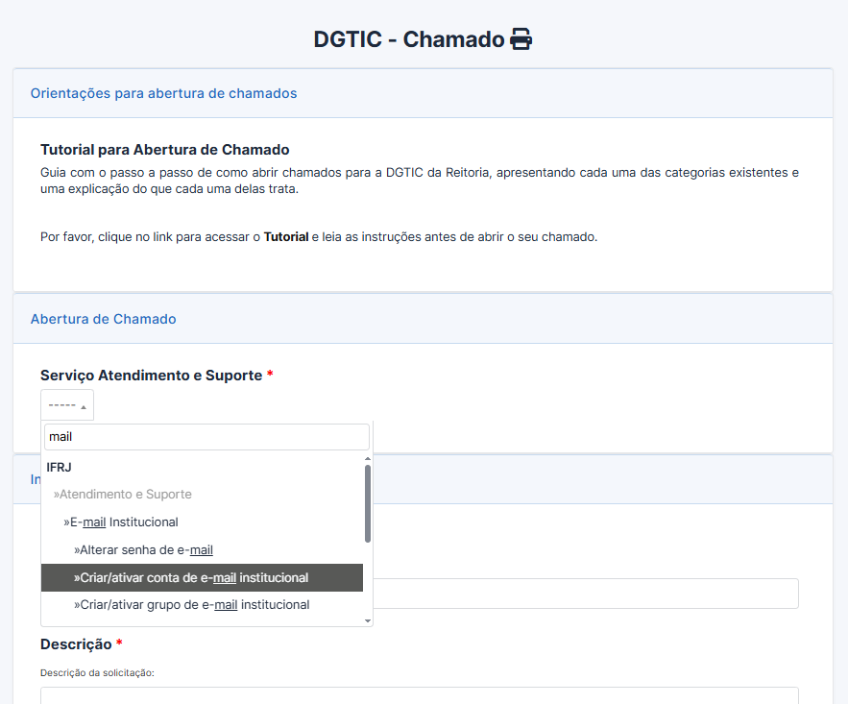Click the "Abertura de Chamado" section header
Viewport: 848px width, 704px height.
tap(103, 319)
